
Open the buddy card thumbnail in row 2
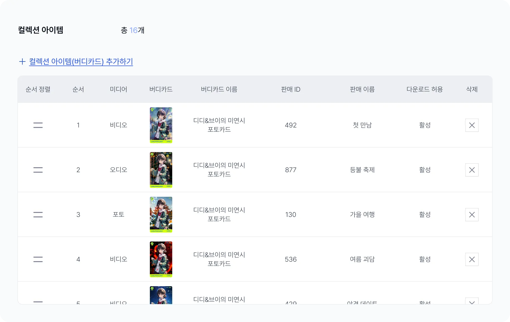point(161,170)
